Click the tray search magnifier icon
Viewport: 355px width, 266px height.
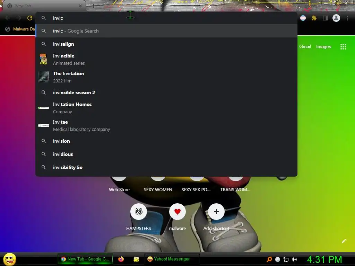point(269,259)
